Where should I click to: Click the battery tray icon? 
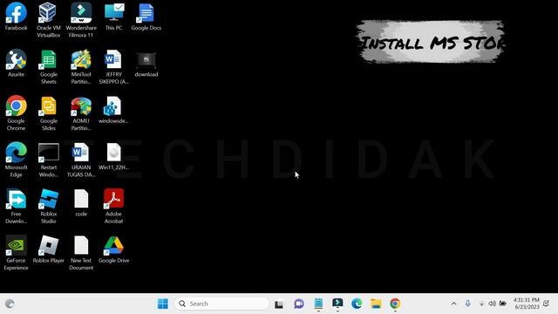[502, 304]
